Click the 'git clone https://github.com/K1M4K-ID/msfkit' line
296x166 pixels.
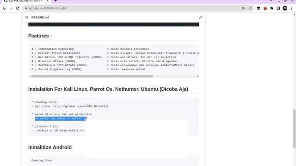(70, 107)
